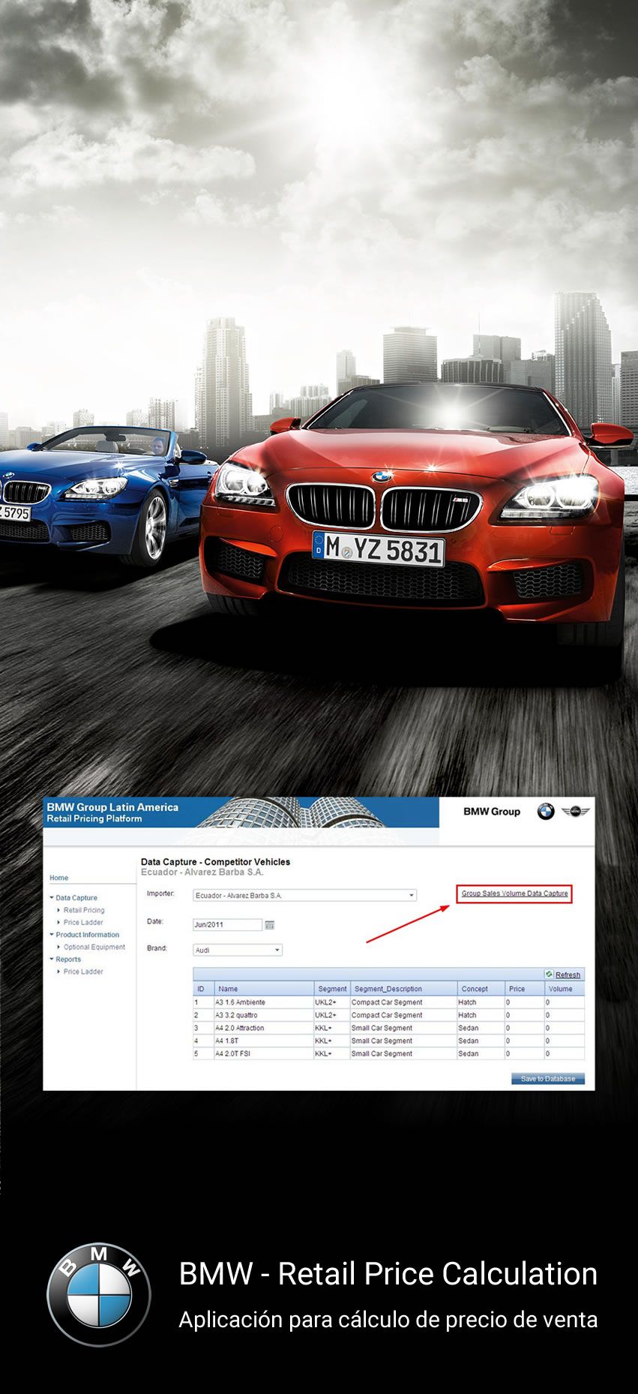Open the Importer dropdown list
Screen dimensions: 638x1394
411,895
